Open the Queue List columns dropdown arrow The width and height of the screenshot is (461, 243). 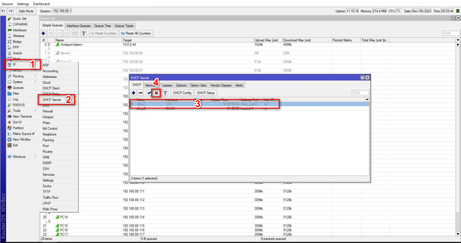458,40
